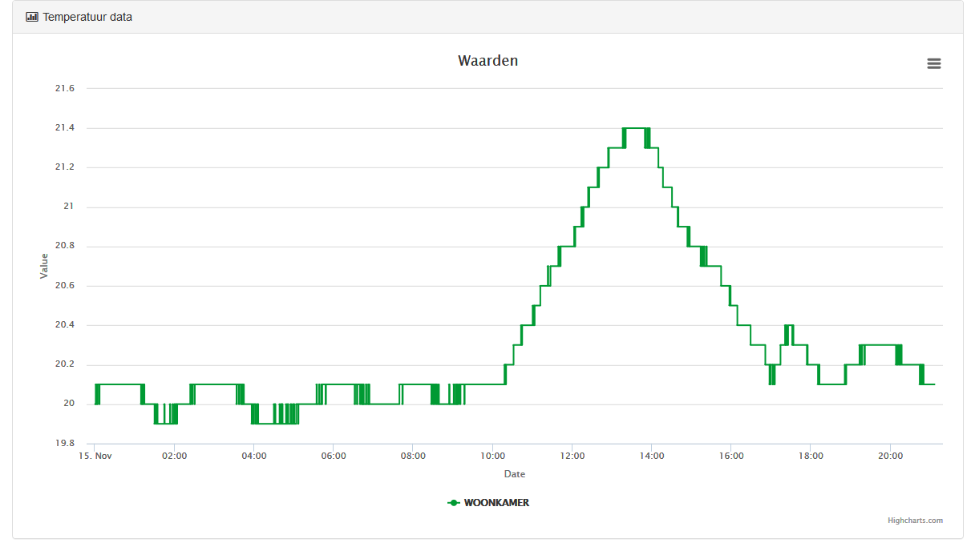Click the 08:00 x-axis tick label
This screenshot has width=975, height=555.
tap(412, 456)
